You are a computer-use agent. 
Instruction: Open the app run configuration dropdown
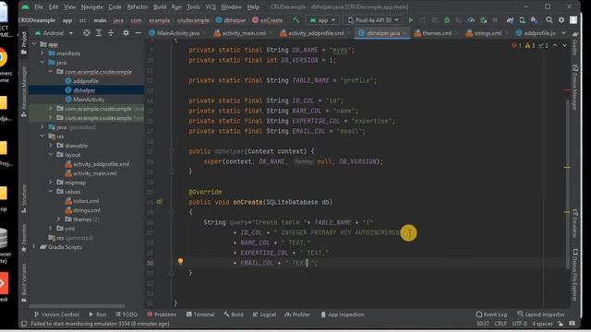[x=322, y=20]
